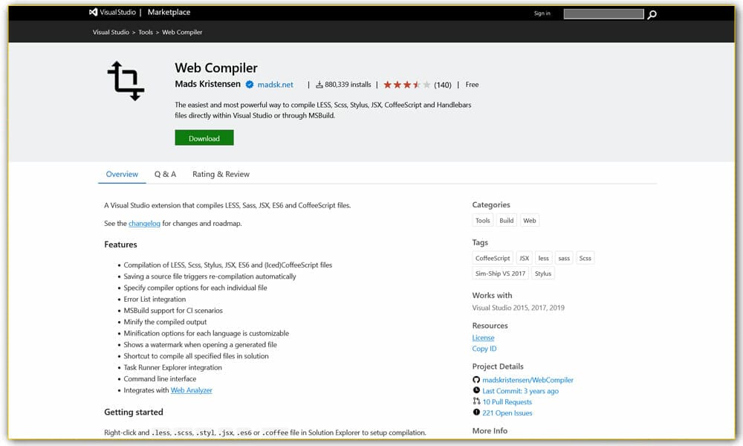Click the Visual Studio logo icon

[93, 11]
